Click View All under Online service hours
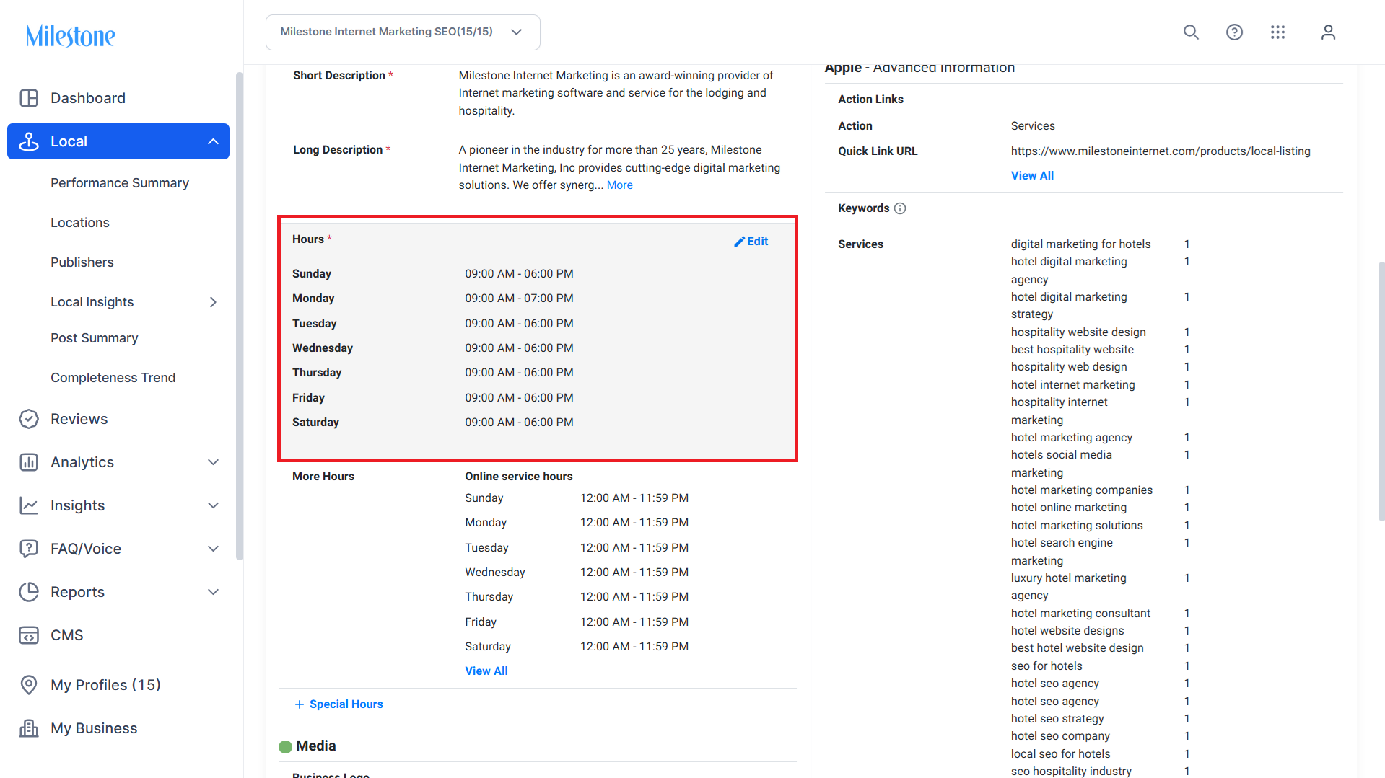Screen dimensions: 1385x778 pos(486,671)
